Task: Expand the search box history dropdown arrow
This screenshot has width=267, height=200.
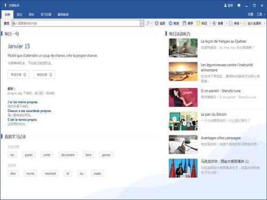Action: pyautogui.click(x=142, y=23)
